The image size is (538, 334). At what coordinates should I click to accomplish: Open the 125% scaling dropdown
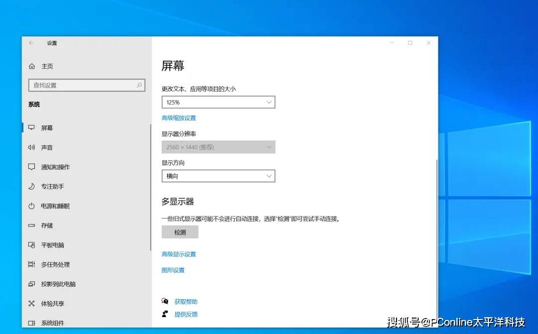(219, 102)
